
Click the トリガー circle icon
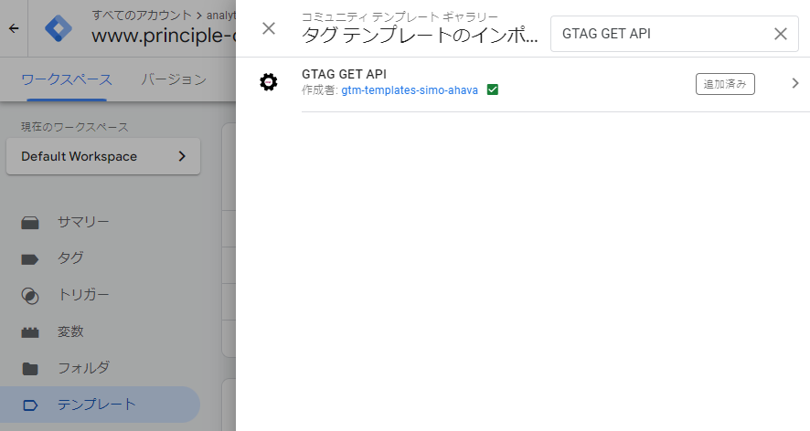click(30, 295)
